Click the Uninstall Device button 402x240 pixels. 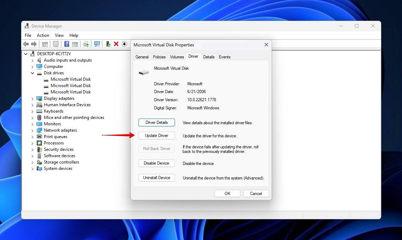[x=157, y=178]
